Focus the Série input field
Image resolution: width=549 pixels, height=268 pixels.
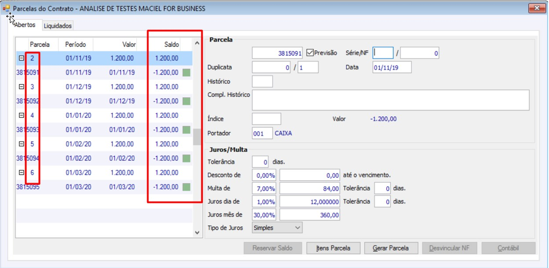pyautogui.click(x=383, y=53)
